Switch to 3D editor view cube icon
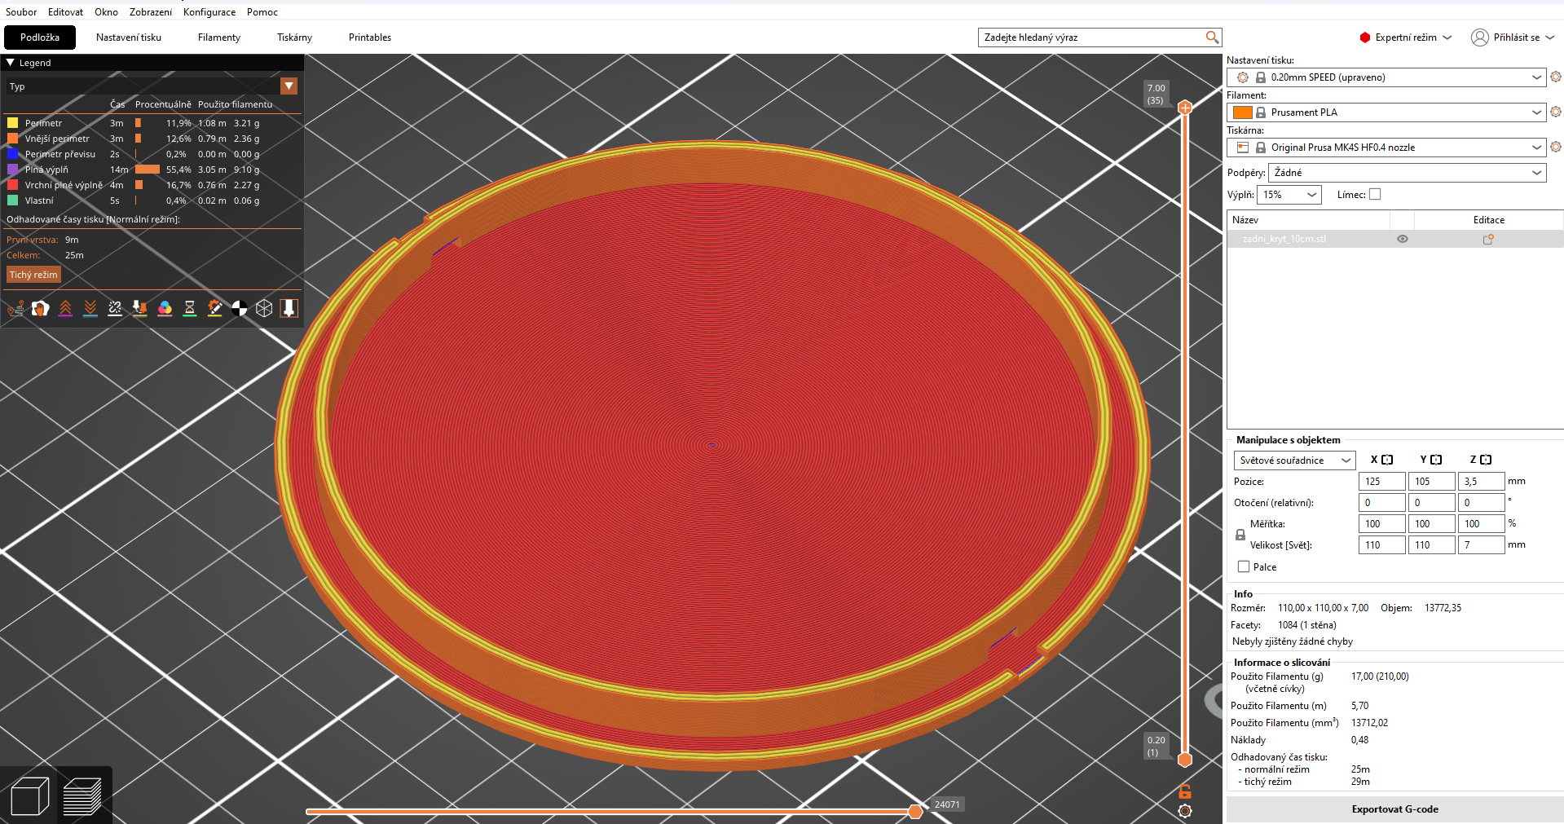The image size is (1564, 824). click(x=30, y=796)
